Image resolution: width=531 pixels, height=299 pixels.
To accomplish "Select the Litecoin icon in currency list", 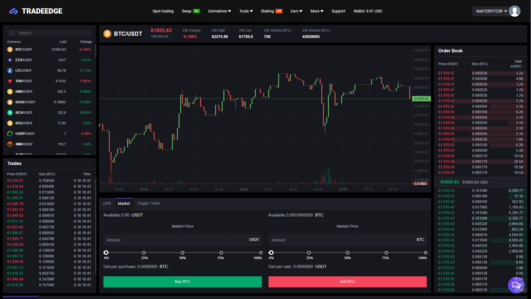I will pos(10,71).
